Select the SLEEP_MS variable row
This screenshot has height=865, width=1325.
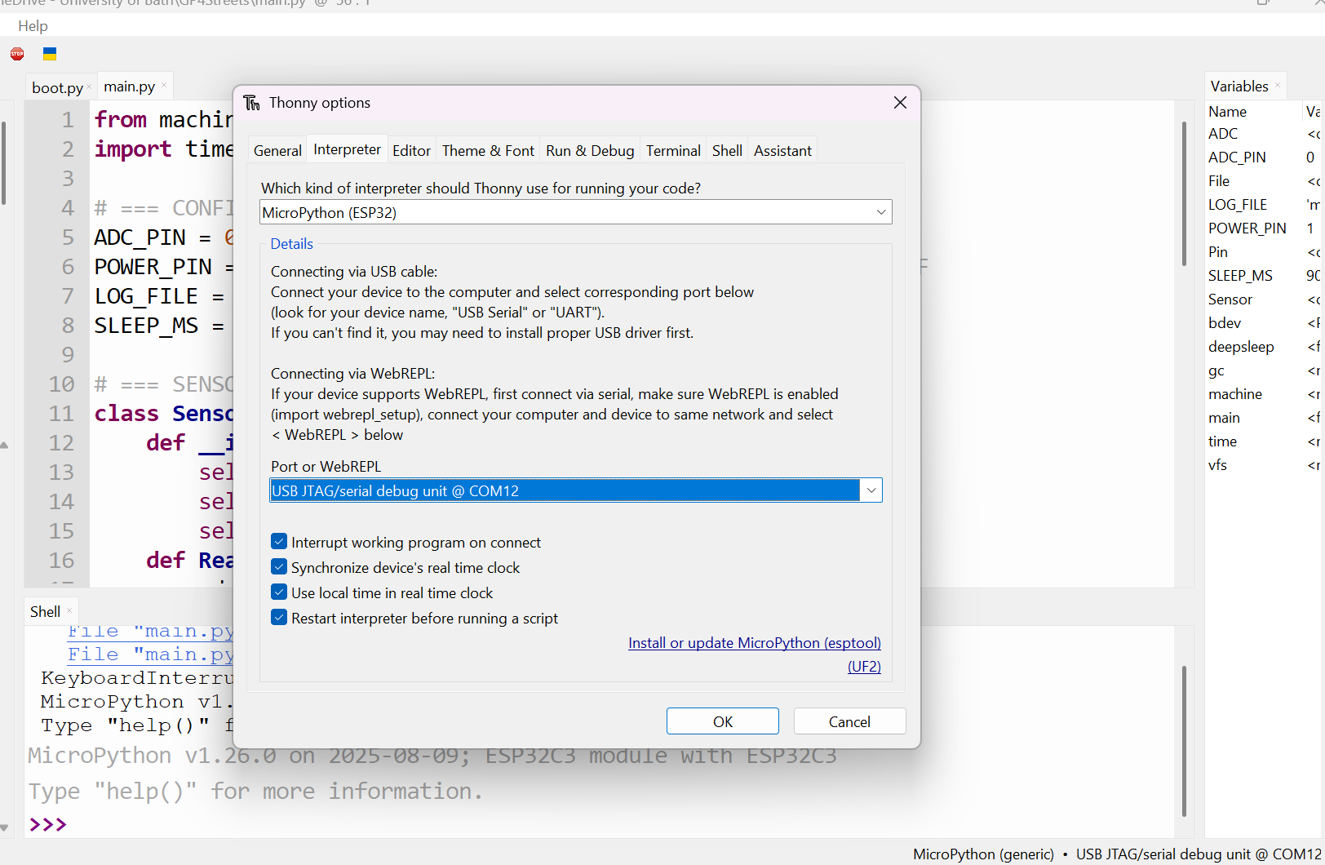point(1262,276)
